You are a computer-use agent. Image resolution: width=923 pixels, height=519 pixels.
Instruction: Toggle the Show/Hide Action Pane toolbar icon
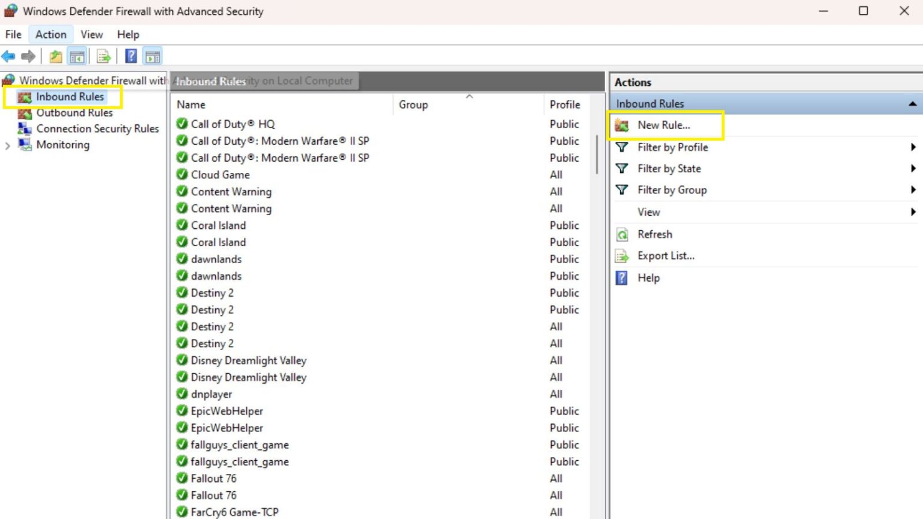coord(153,56)
